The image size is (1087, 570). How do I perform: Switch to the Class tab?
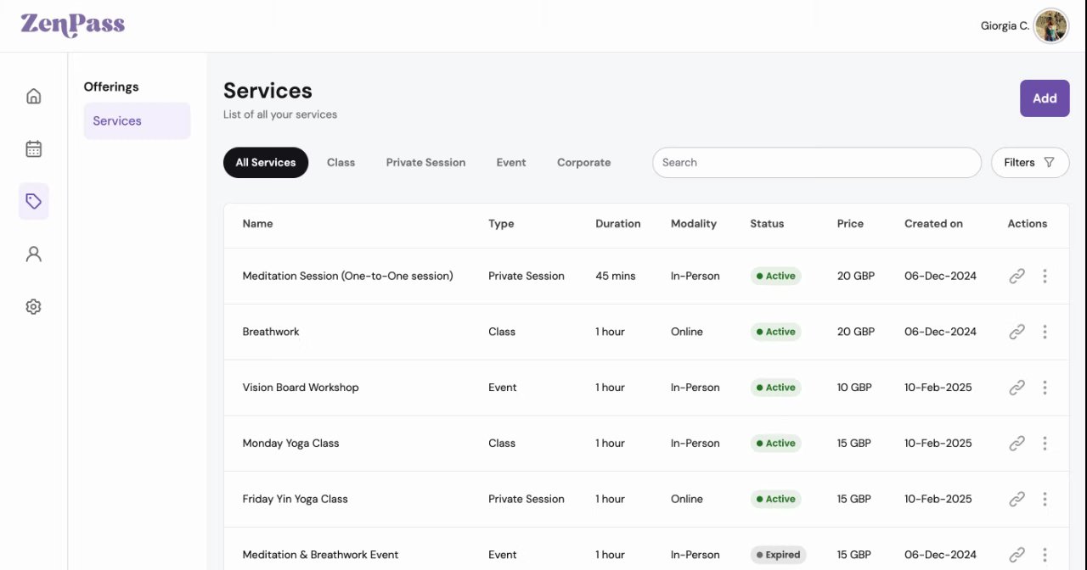[x=341, y=162]
